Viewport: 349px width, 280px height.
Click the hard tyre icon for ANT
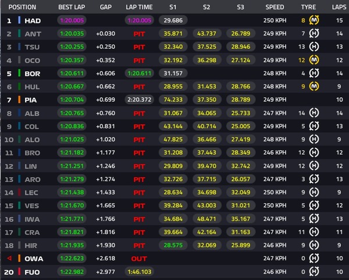(315, 34)
